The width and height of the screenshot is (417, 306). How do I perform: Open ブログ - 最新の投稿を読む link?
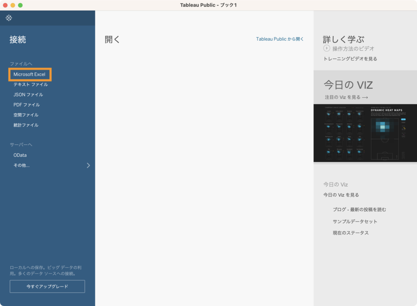point(359,210)
